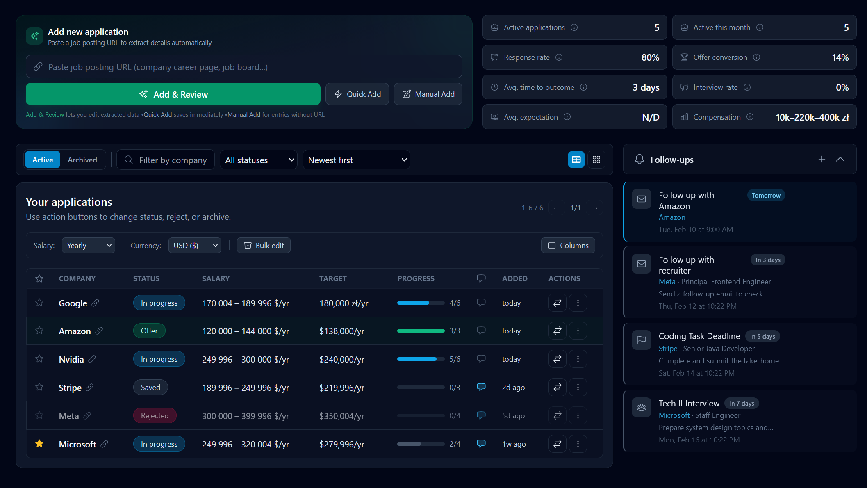Screen dimensions: 867x488
Task: Star the Stripe application
Action: [x=39, y=387]
